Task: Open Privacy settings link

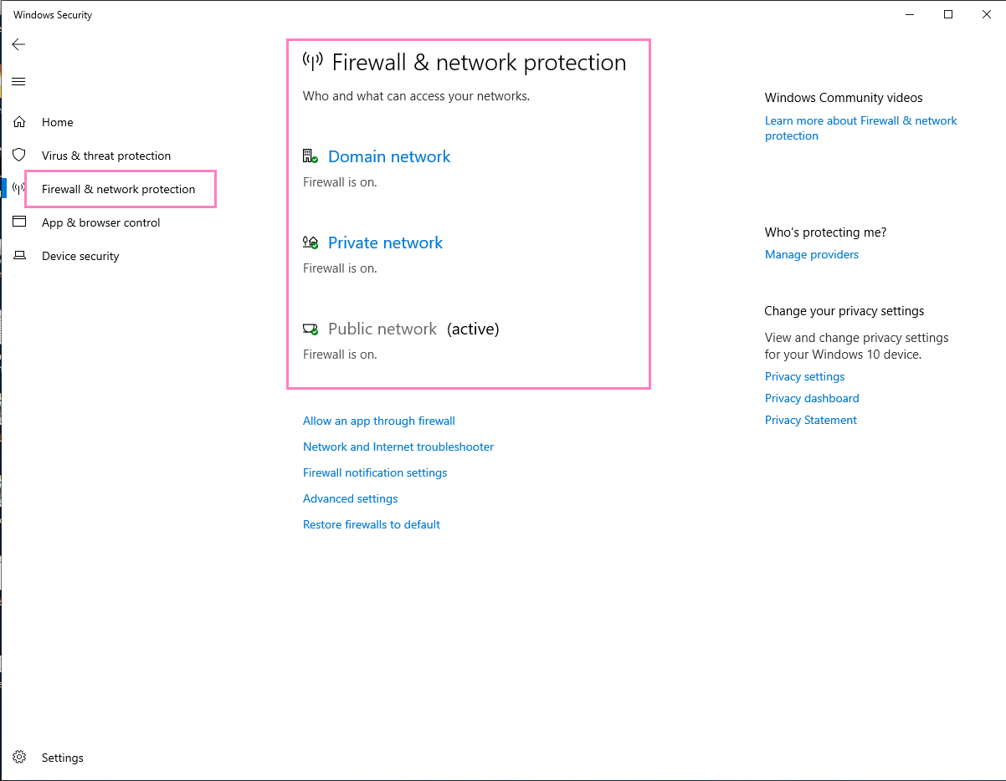Action: (805, 376)
